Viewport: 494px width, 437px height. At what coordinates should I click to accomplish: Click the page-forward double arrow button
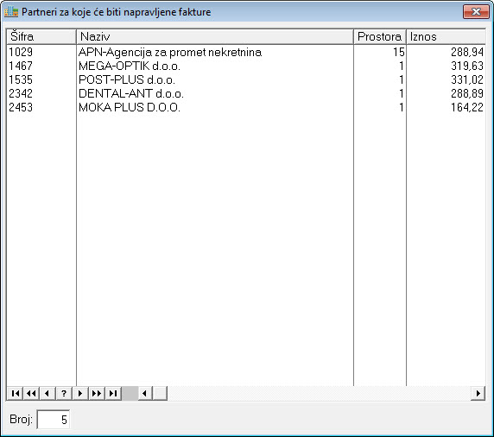[97, 393]
